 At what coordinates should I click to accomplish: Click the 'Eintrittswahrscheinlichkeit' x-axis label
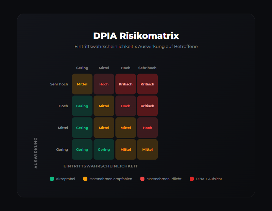(x=101, y=166)
